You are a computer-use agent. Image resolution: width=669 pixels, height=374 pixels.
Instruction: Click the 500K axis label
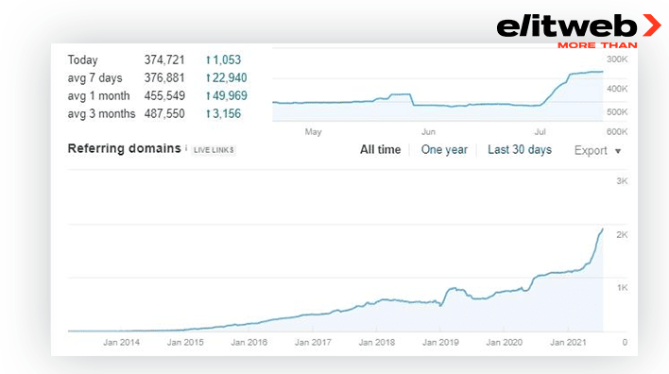[x=617, y=111]
